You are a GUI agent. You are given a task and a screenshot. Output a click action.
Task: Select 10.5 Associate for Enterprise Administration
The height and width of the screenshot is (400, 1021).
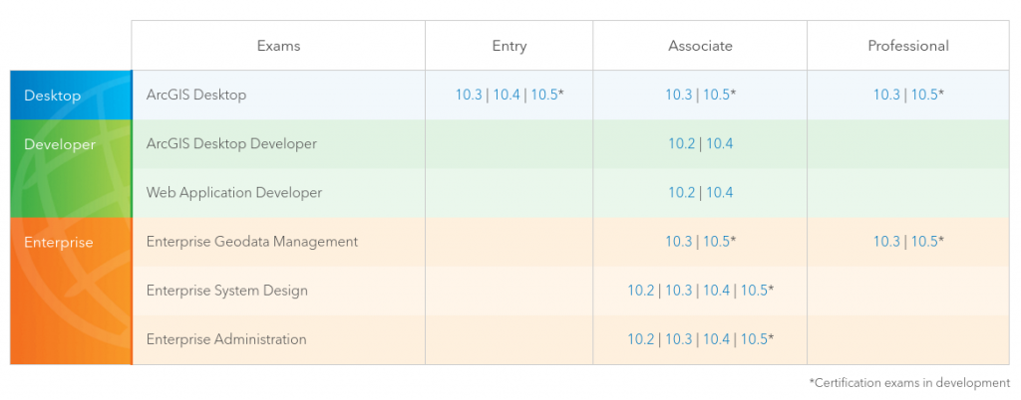[x=754, y=339]
